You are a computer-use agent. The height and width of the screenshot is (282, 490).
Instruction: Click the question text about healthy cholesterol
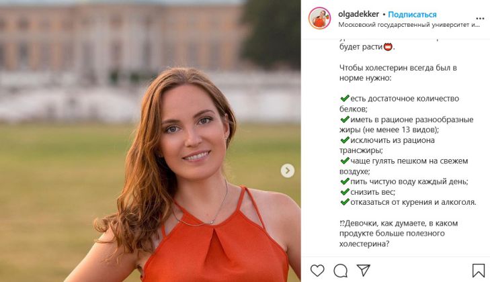tap(397, 233)
